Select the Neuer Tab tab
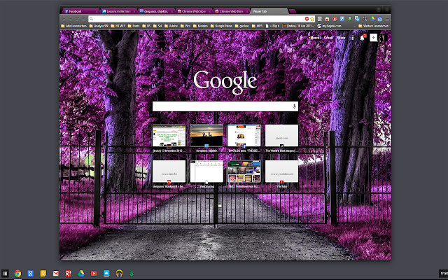Image resolution: width=448 pixels, height=280 pixels. (269, 11)
